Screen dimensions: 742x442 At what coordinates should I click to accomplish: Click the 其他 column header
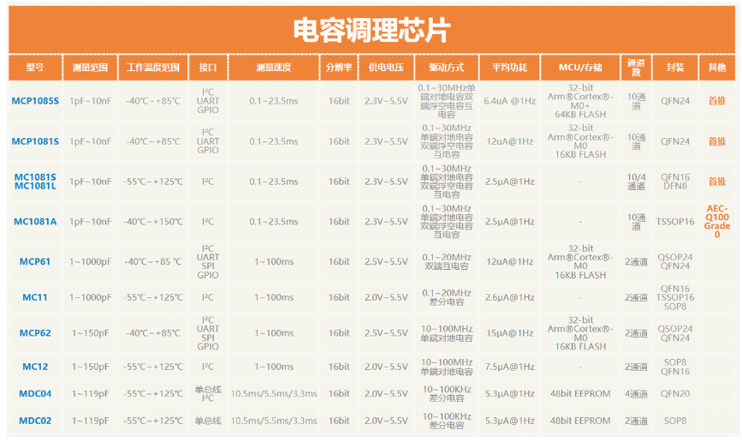(x=717, y=68)
